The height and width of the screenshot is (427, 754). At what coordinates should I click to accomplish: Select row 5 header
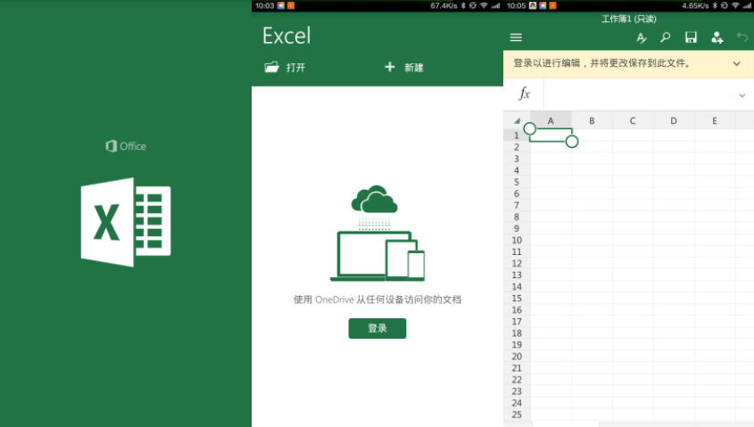(x=517, y=182)
